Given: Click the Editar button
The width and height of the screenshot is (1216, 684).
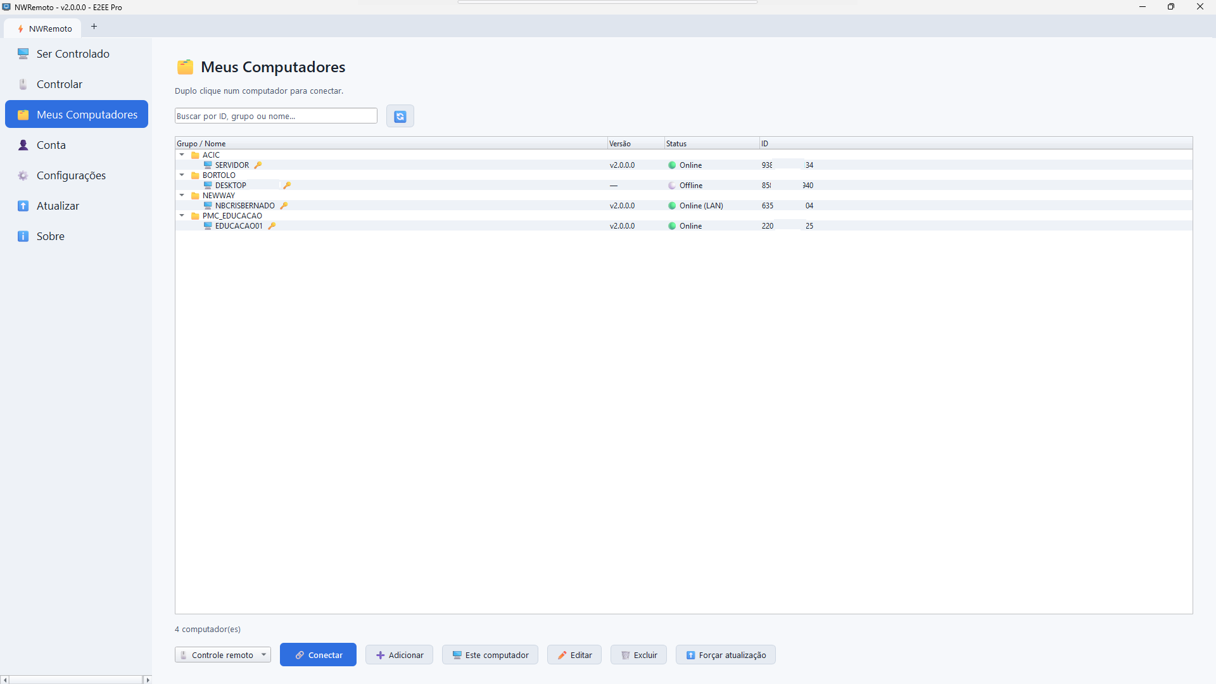Looking at the screenshot, I should coord(574,655).
